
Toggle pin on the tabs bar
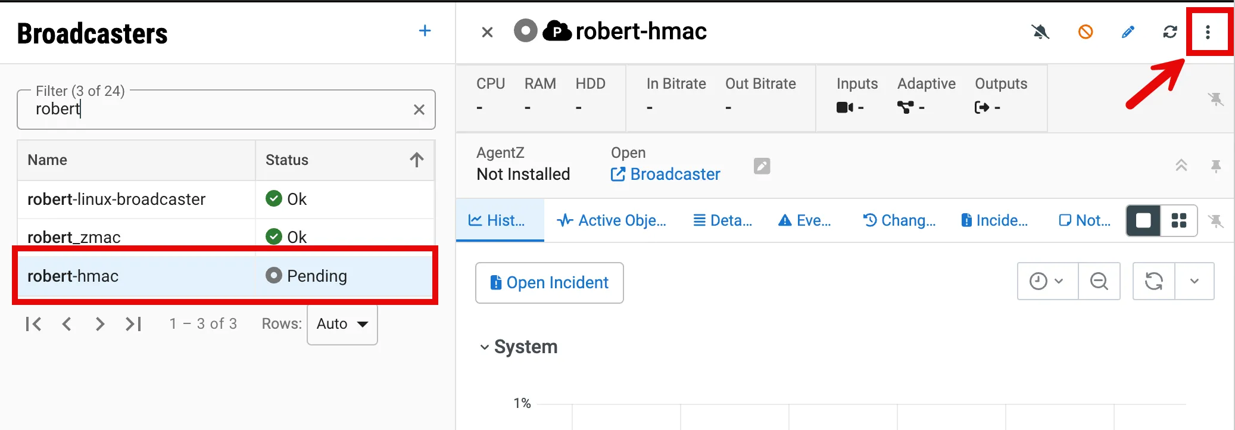click(1216, 221)
